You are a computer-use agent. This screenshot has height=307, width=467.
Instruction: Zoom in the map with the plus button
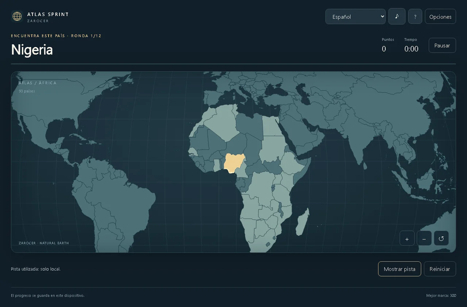click(407, 239)
